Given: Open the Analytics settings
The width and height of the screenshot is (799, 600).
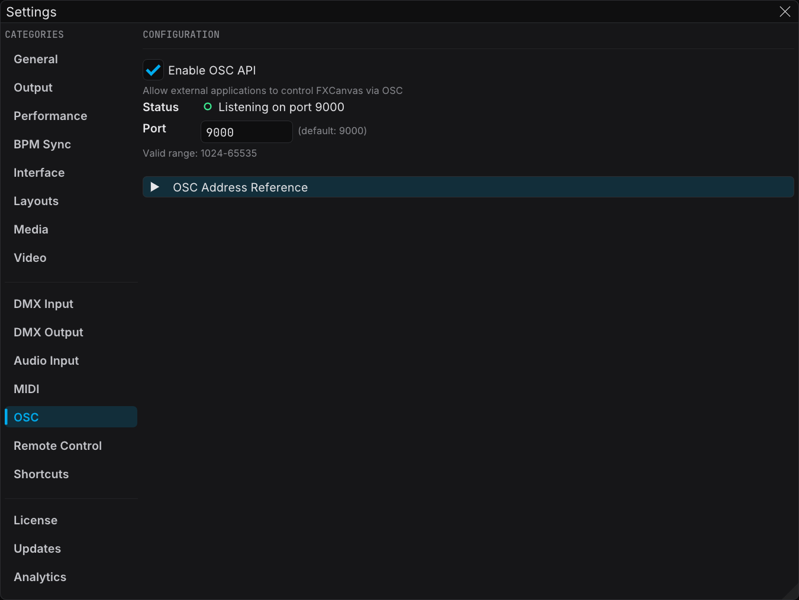Looking at the screenshot, I should tap(71, 577).
